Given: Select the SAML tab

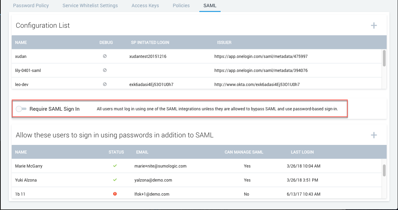Looking at the screenshot, I should (210, 5).
